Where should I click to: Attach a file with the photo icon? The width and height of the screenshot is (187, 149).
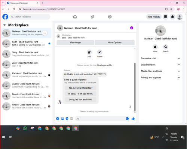pyautogui.click(x=62, y=118)
